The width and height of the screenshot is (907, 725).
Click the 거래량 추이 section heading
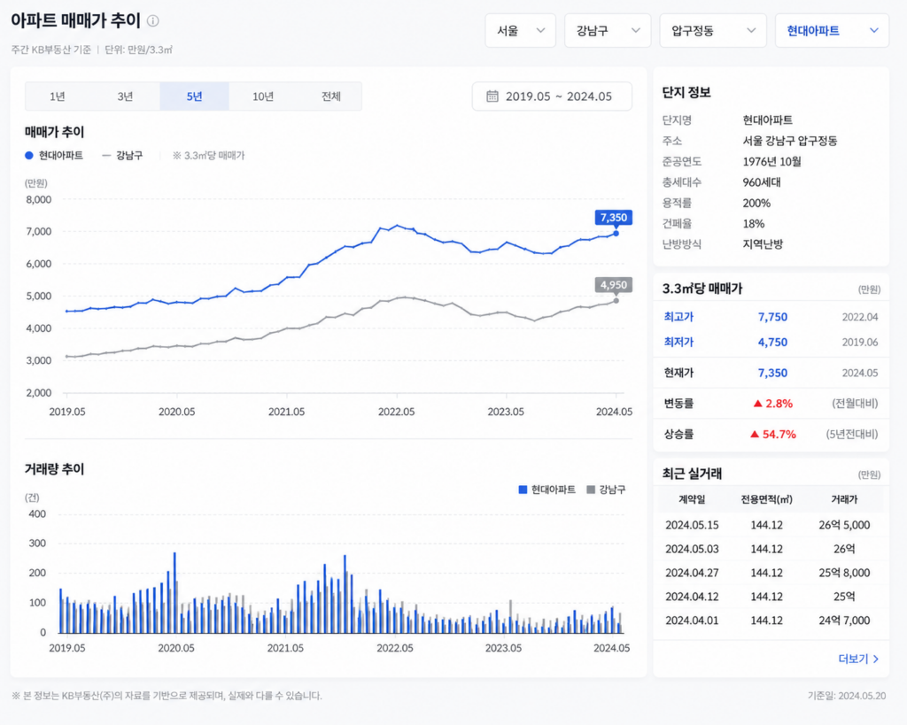(x=54, y=469)
